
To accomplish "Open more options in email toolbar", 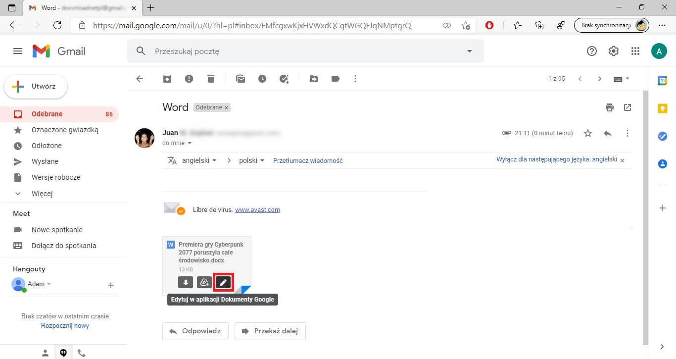I will 355,79.
